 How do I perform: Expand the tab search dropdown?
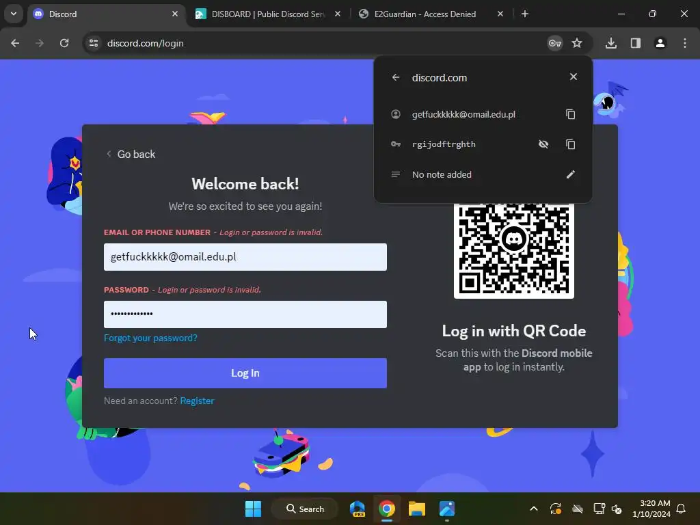(14, 14)
